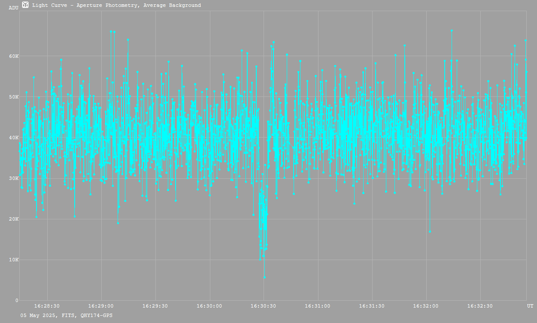This screenshot has width=537, height=323.
Task: Click the 30K y-axis tick label
Action: pos(14,178)
